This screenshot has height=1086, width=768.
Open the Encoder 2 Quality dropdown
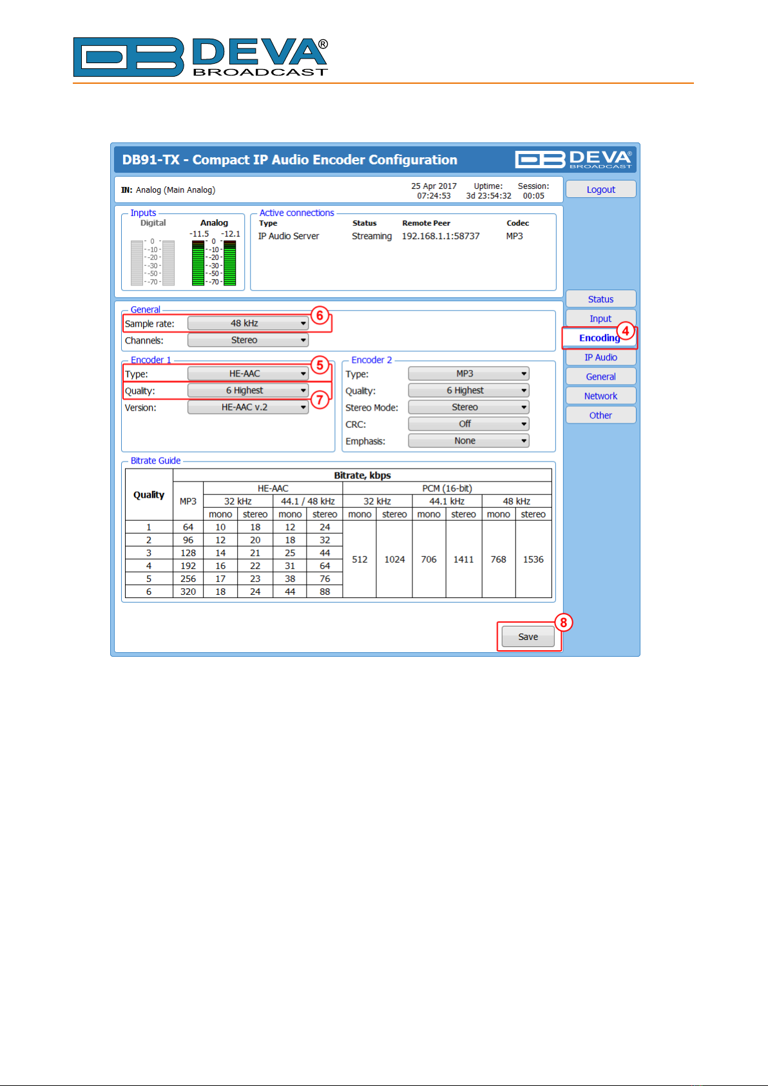pos(468,391)
